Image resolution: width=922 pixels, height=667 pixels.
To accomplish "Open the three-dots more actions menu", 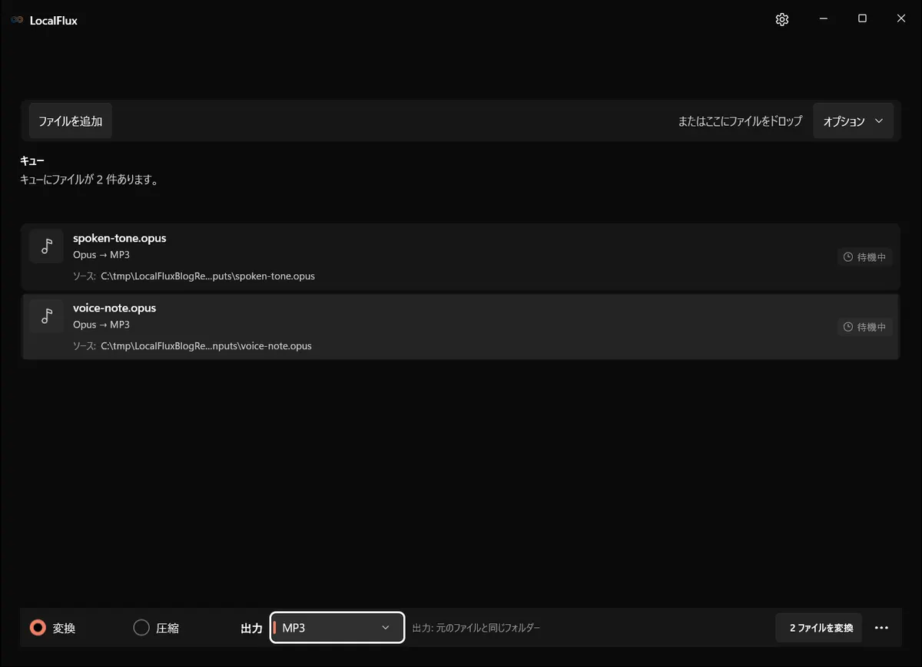I will 881,628.
